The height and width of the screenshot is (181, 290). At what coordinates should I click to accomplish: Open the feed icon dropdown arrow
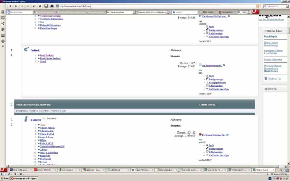click(x=261, y=6)
